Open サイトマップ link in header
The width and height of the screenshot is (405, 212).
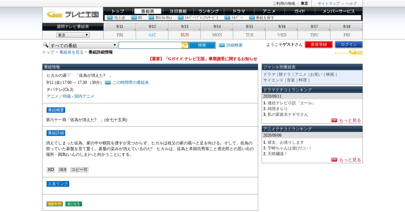[329, 3]
